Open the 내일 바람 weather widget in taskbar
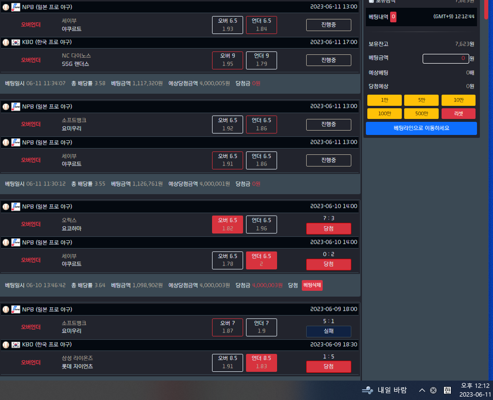This screenshot has width=493, height=400. click(384, 390)
